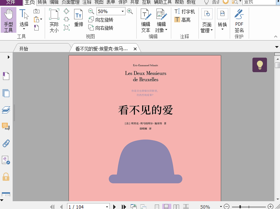Go to the previous page arrow
The image size is (280, 209).
pos(61,207)
